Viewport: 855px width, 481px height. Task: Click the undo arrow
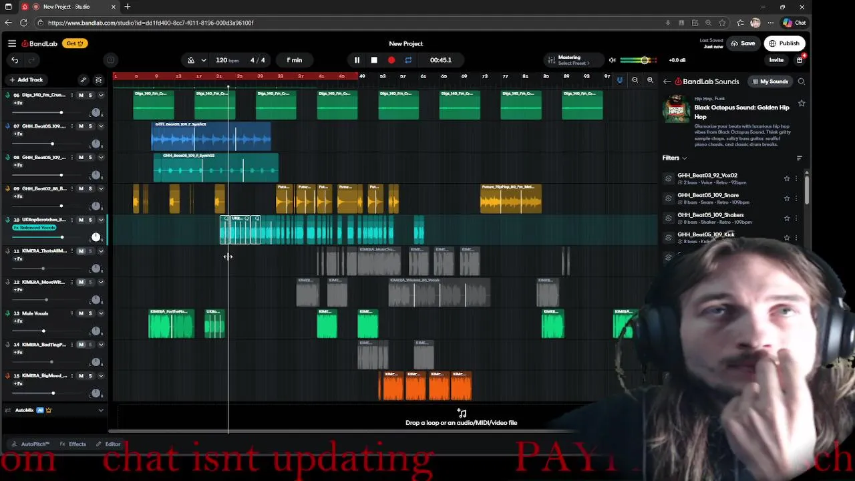pos(15,60)
